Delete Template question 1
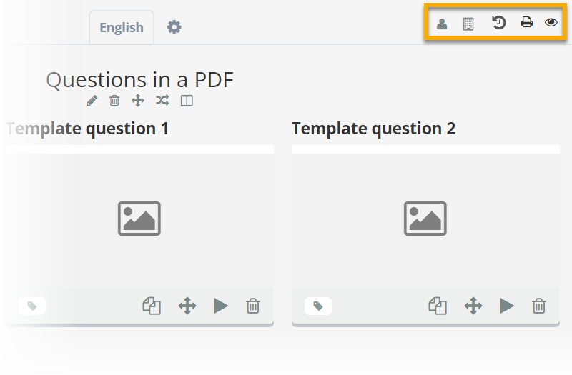 tap(253, 306)
